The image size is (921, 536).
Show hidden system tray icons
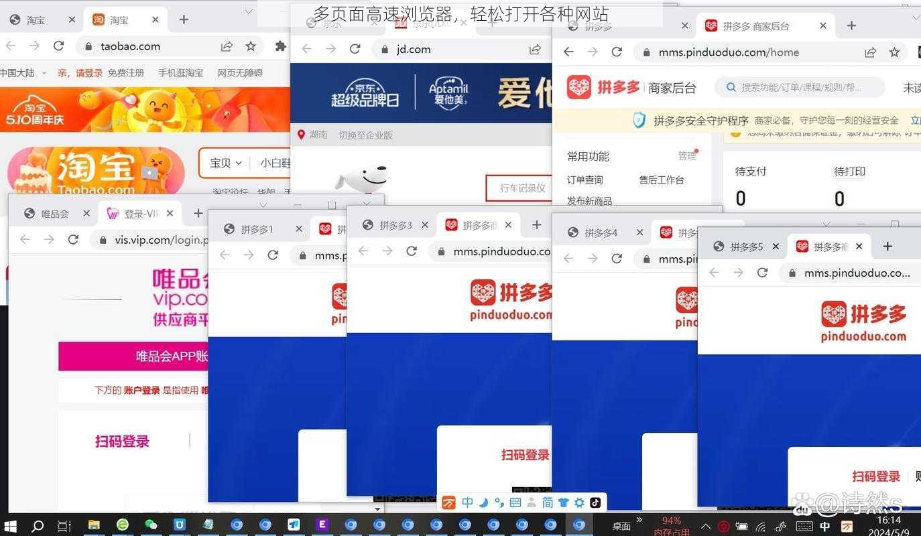pyautogui.click(x=706, y=527)
